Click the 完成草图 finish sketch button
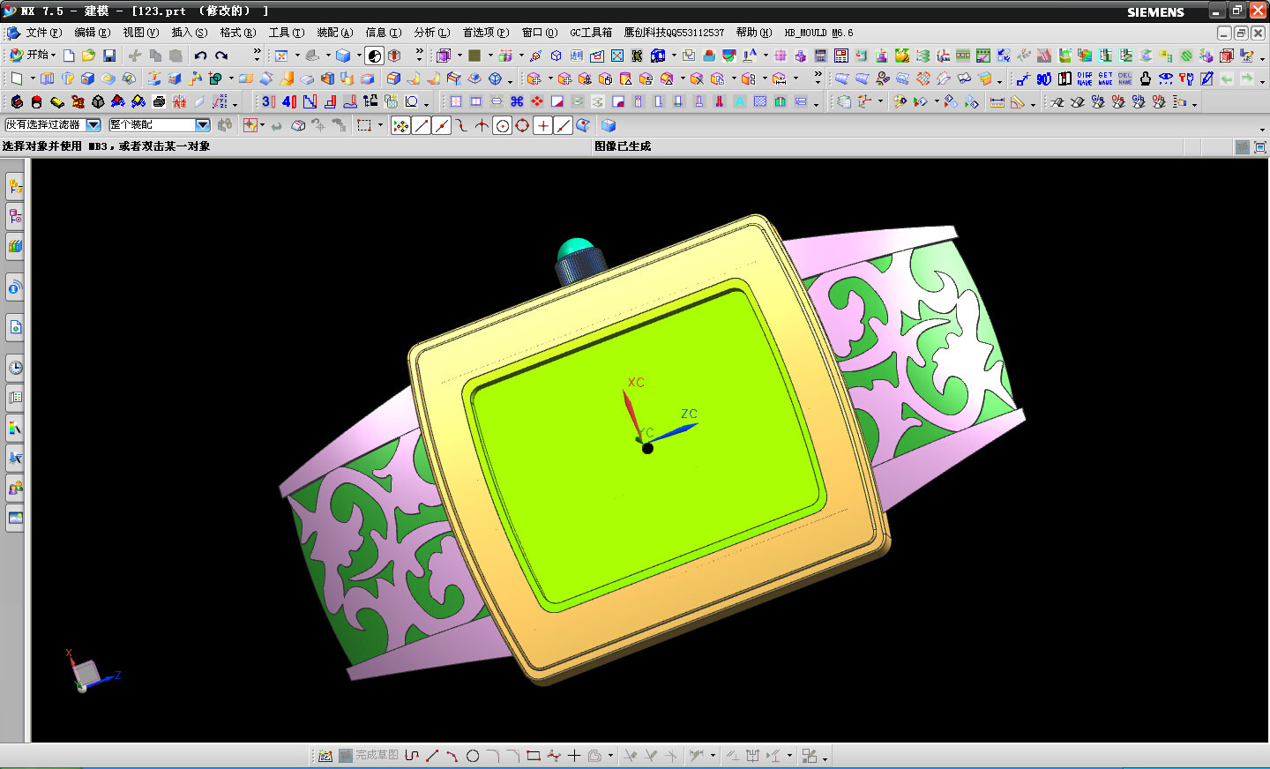1270x769 pixels. (369, 756)
